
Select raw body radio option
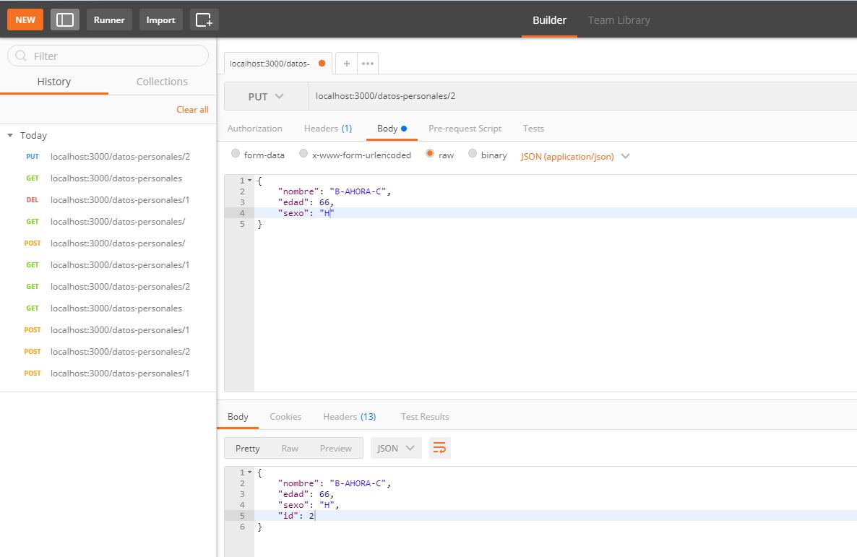430,154
